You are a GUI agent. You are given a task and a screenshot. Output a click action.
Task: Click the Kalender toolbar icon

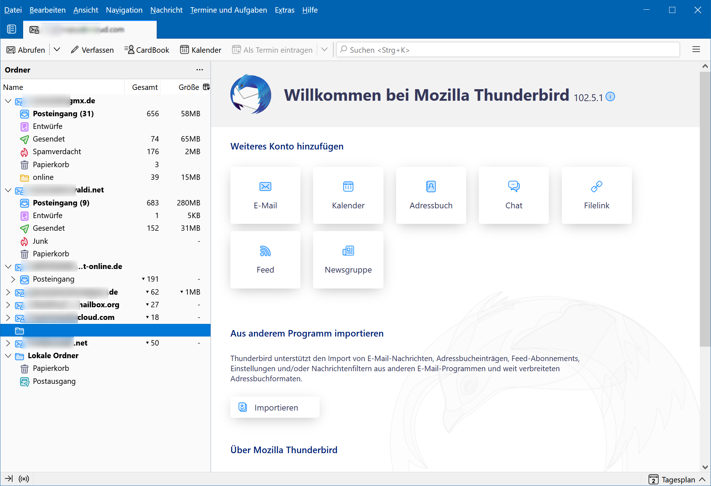click(x=201, y=50)
